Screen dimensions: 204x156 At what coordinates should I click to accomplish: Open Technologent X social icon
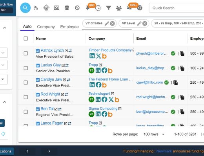pos(111,99)
